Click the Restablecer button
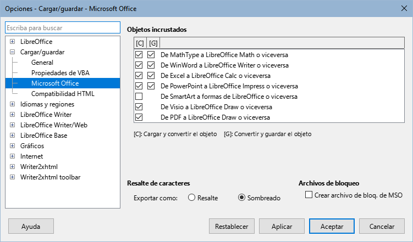Viewport: 413px width, 242px height. (x=232, y=226)
